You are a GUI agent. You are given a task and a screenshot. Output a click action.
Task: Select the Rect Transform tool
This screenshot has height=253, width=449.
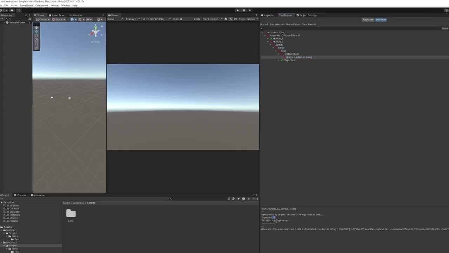[x=36, y=44]
